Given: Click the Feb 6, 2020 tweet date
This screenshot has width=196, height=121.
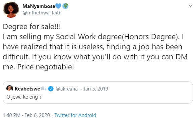Looking at the screenshot, I should coord(37,115).
